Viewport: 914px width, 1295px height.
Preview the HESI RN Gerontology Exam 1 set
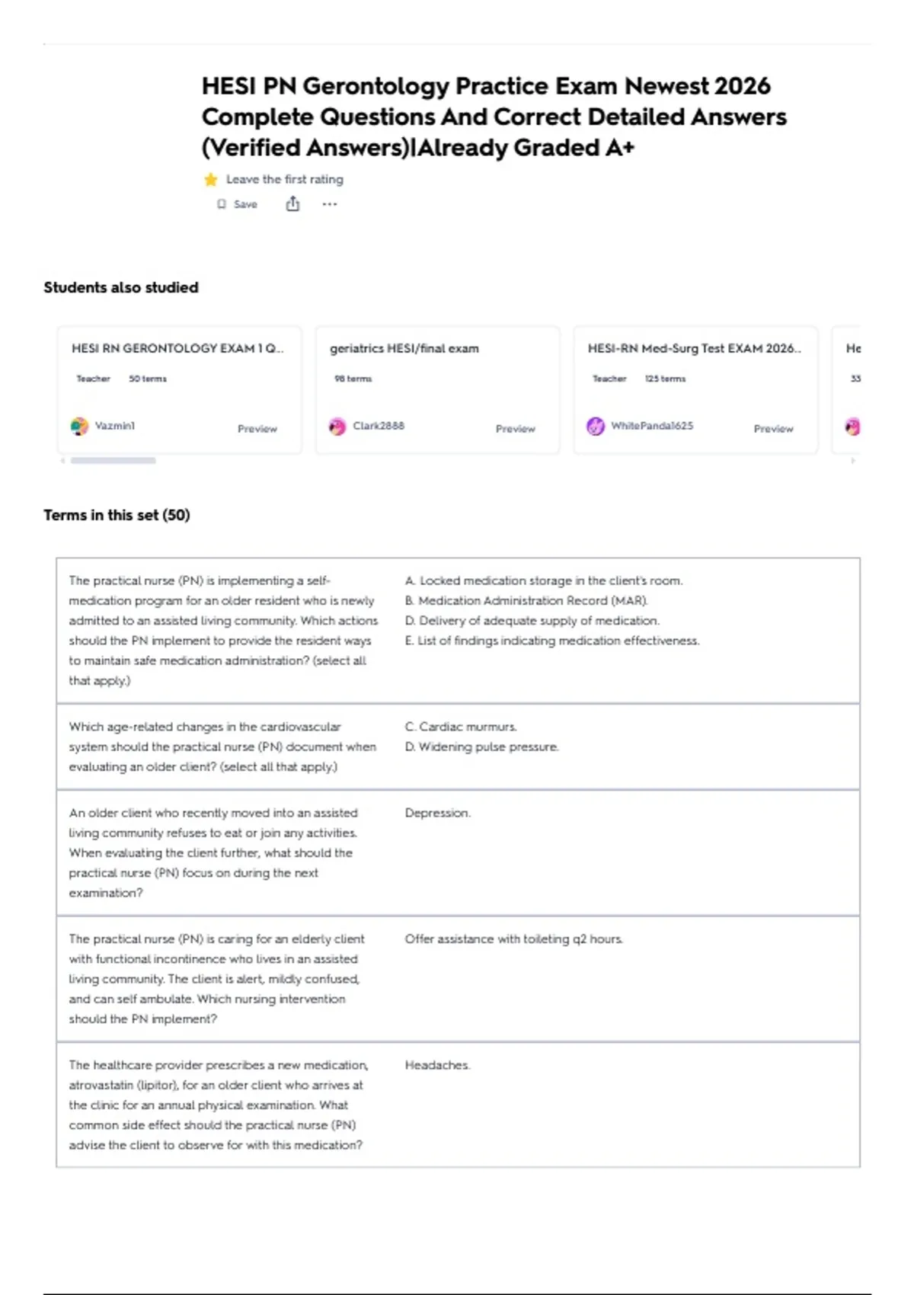point(257,429)
